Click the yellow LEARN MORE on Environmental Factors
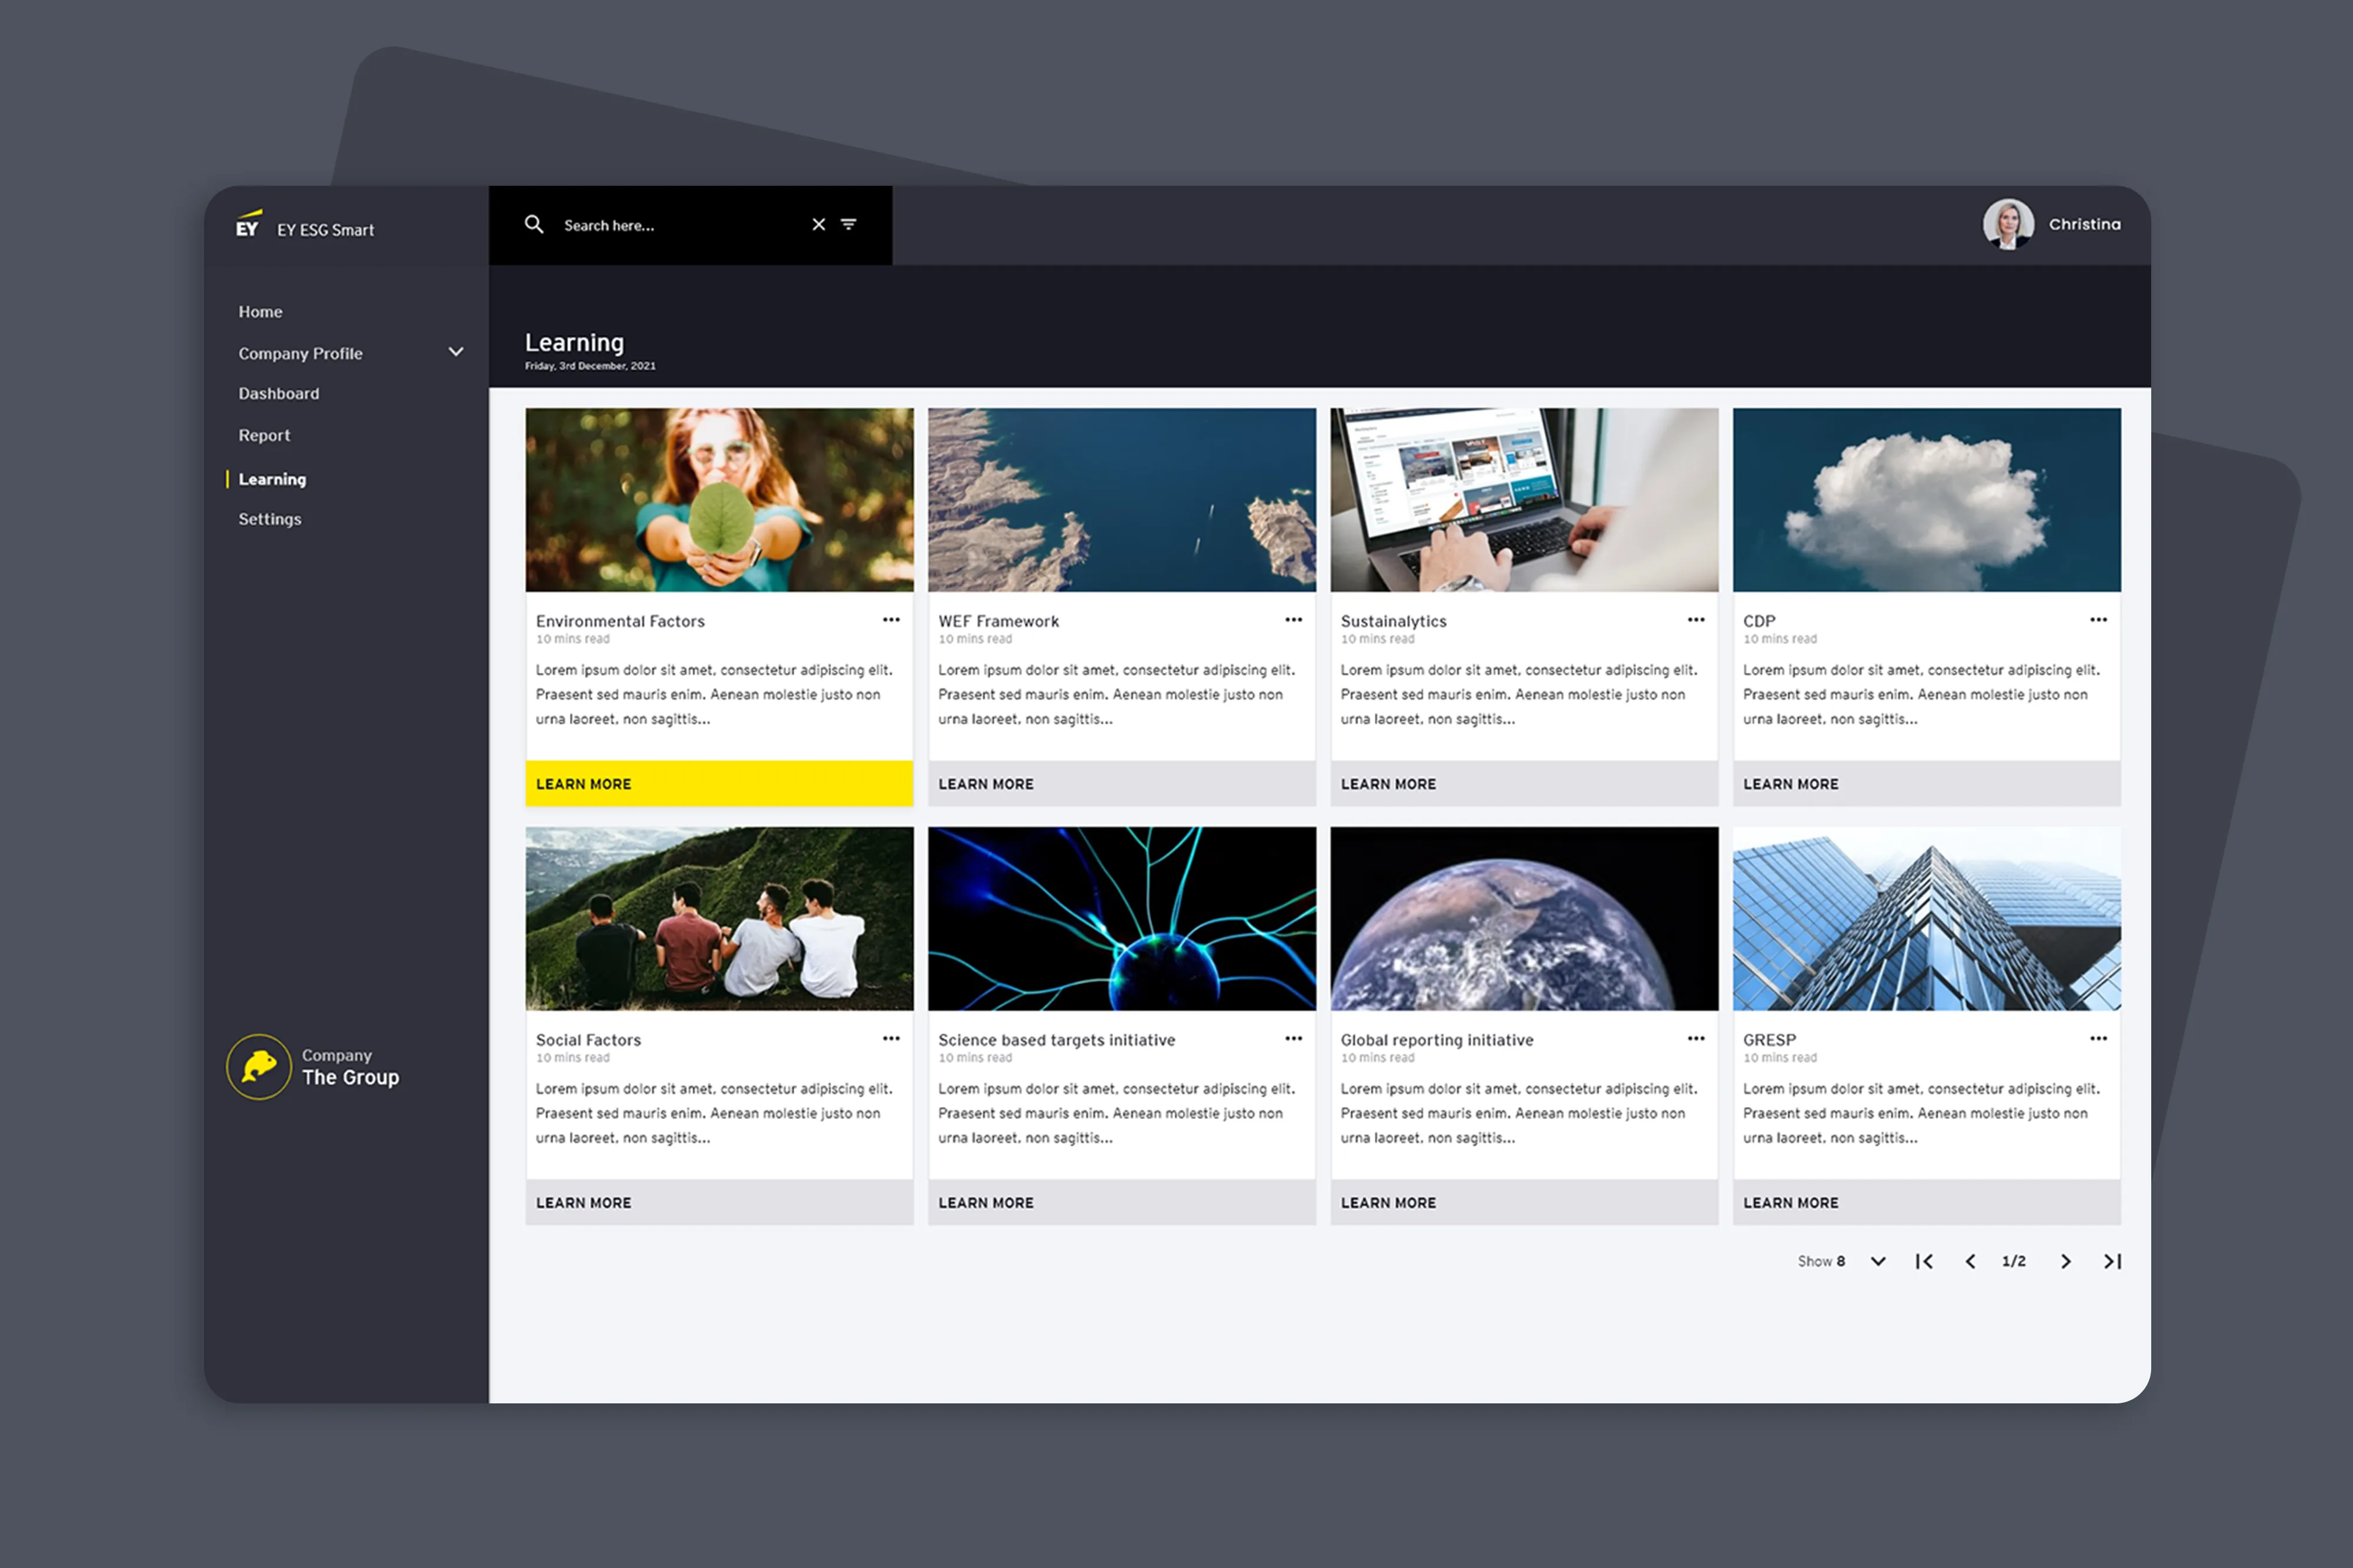 tap(718, 784)
